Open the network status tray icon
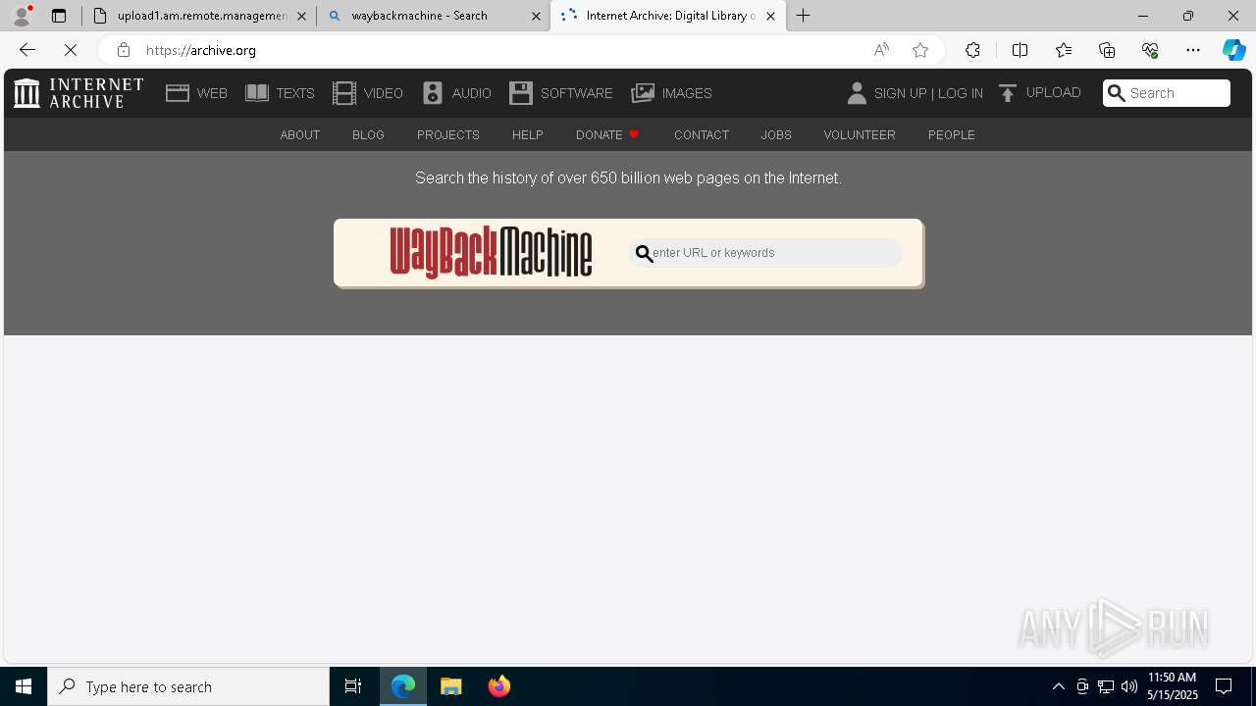 (x=1106, y=686)
